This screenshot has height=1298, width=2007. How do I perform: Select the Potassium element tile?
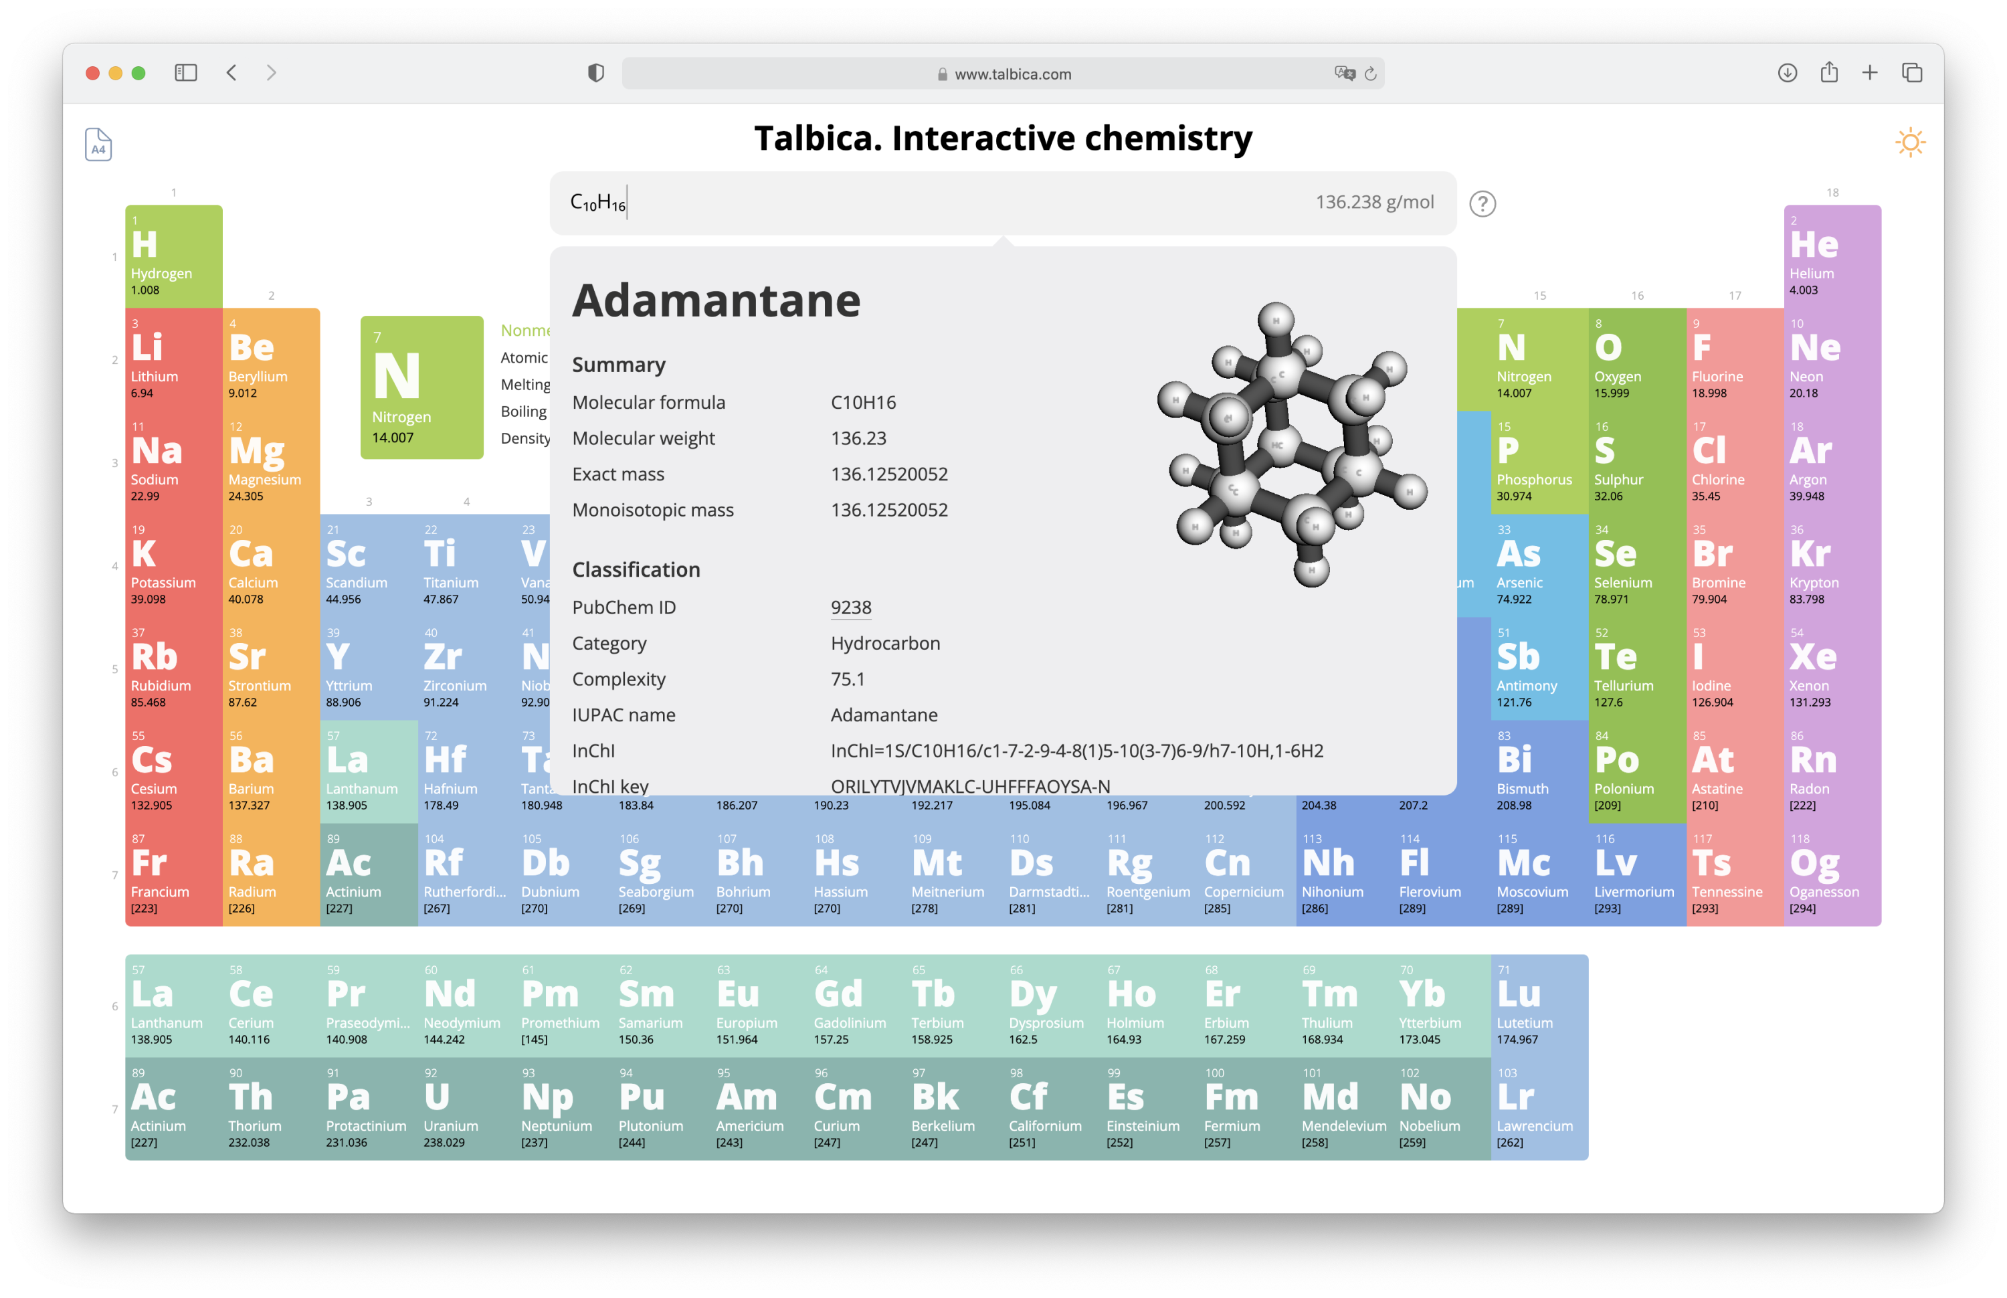coord(173,565)
